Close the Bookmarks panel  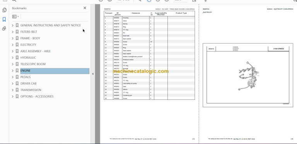pyautogui.click(x=85, y=8)
